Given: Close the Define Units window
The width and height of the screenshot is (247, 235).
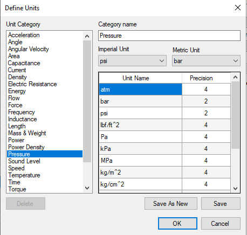Looking at the screenshot, I should 238,8.
